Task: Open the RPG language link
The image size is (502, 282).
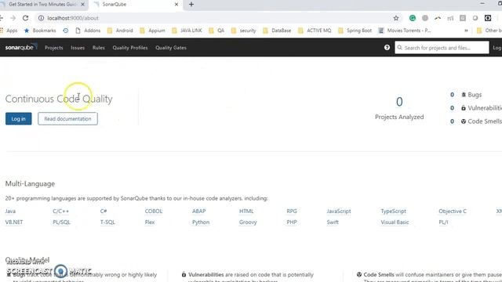Action: point(292,211)
